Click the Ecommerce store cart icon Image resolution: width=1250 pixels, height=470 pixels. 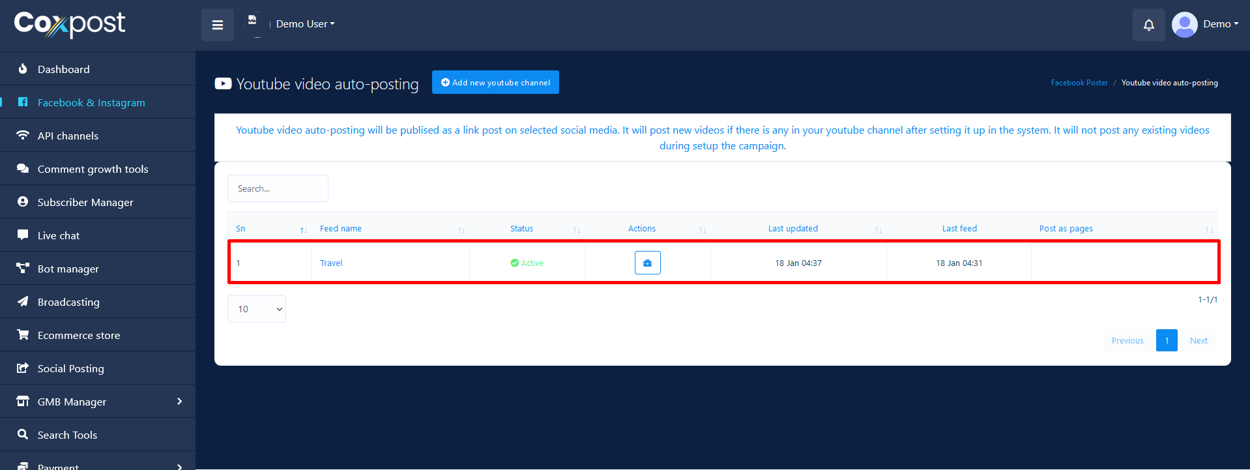coord(23,335)
